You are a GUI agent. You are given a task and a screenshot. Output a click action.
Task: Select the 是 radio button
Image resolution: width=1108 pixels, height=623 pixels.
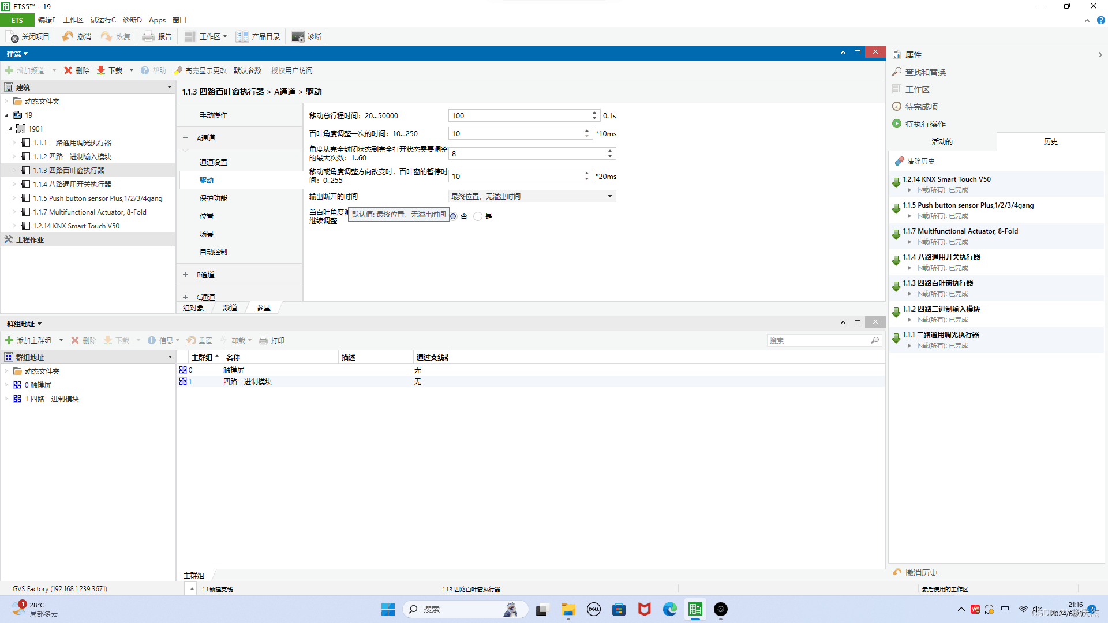click(x=478, y=216)
